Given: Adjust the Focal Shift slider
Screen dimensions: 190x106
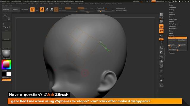Looking at the screenshot, I should (x=106, y=8).
